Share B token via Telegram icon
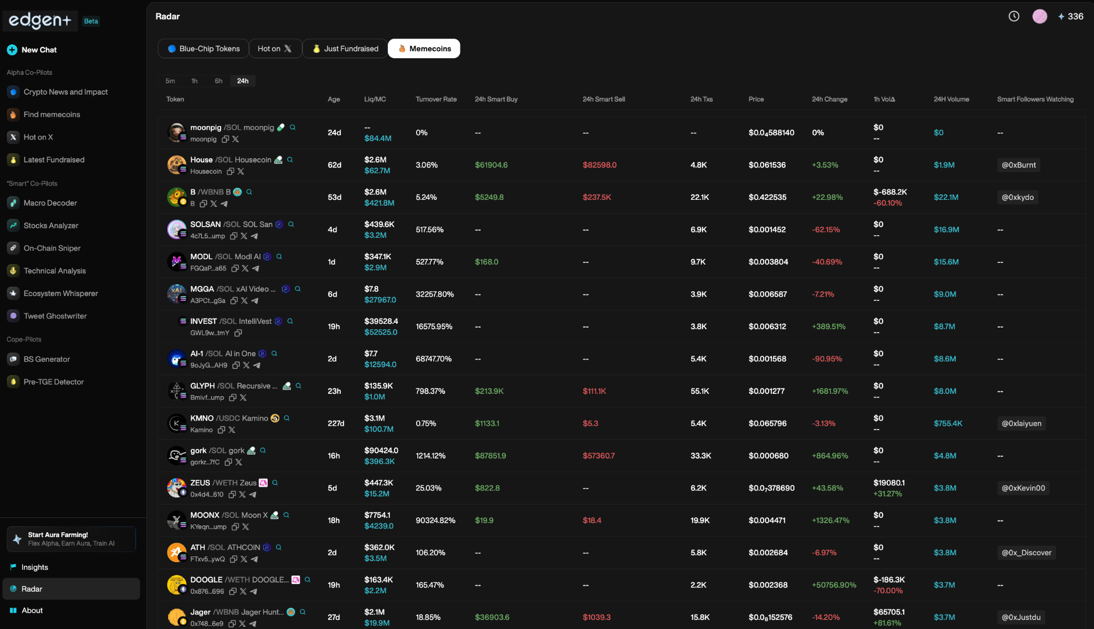 [x=224, y=204]
